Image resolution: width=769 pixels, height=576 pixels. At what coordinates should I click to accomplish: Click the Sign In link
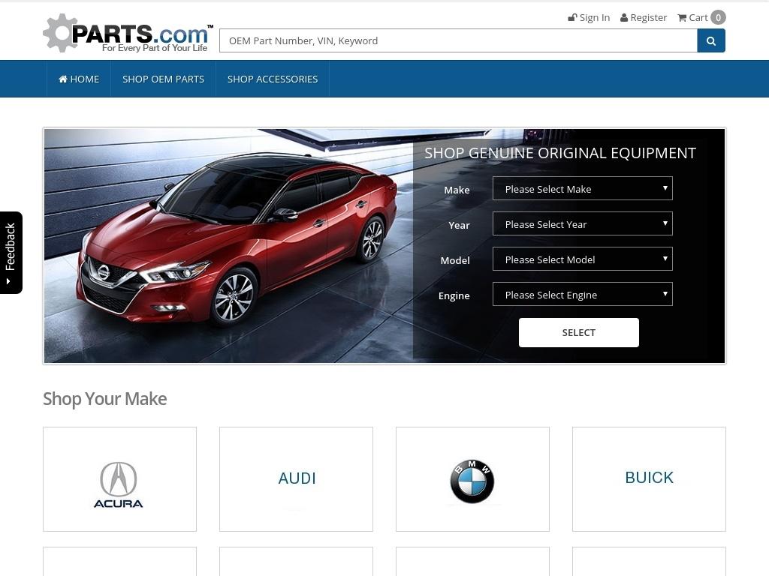[589, 17]
